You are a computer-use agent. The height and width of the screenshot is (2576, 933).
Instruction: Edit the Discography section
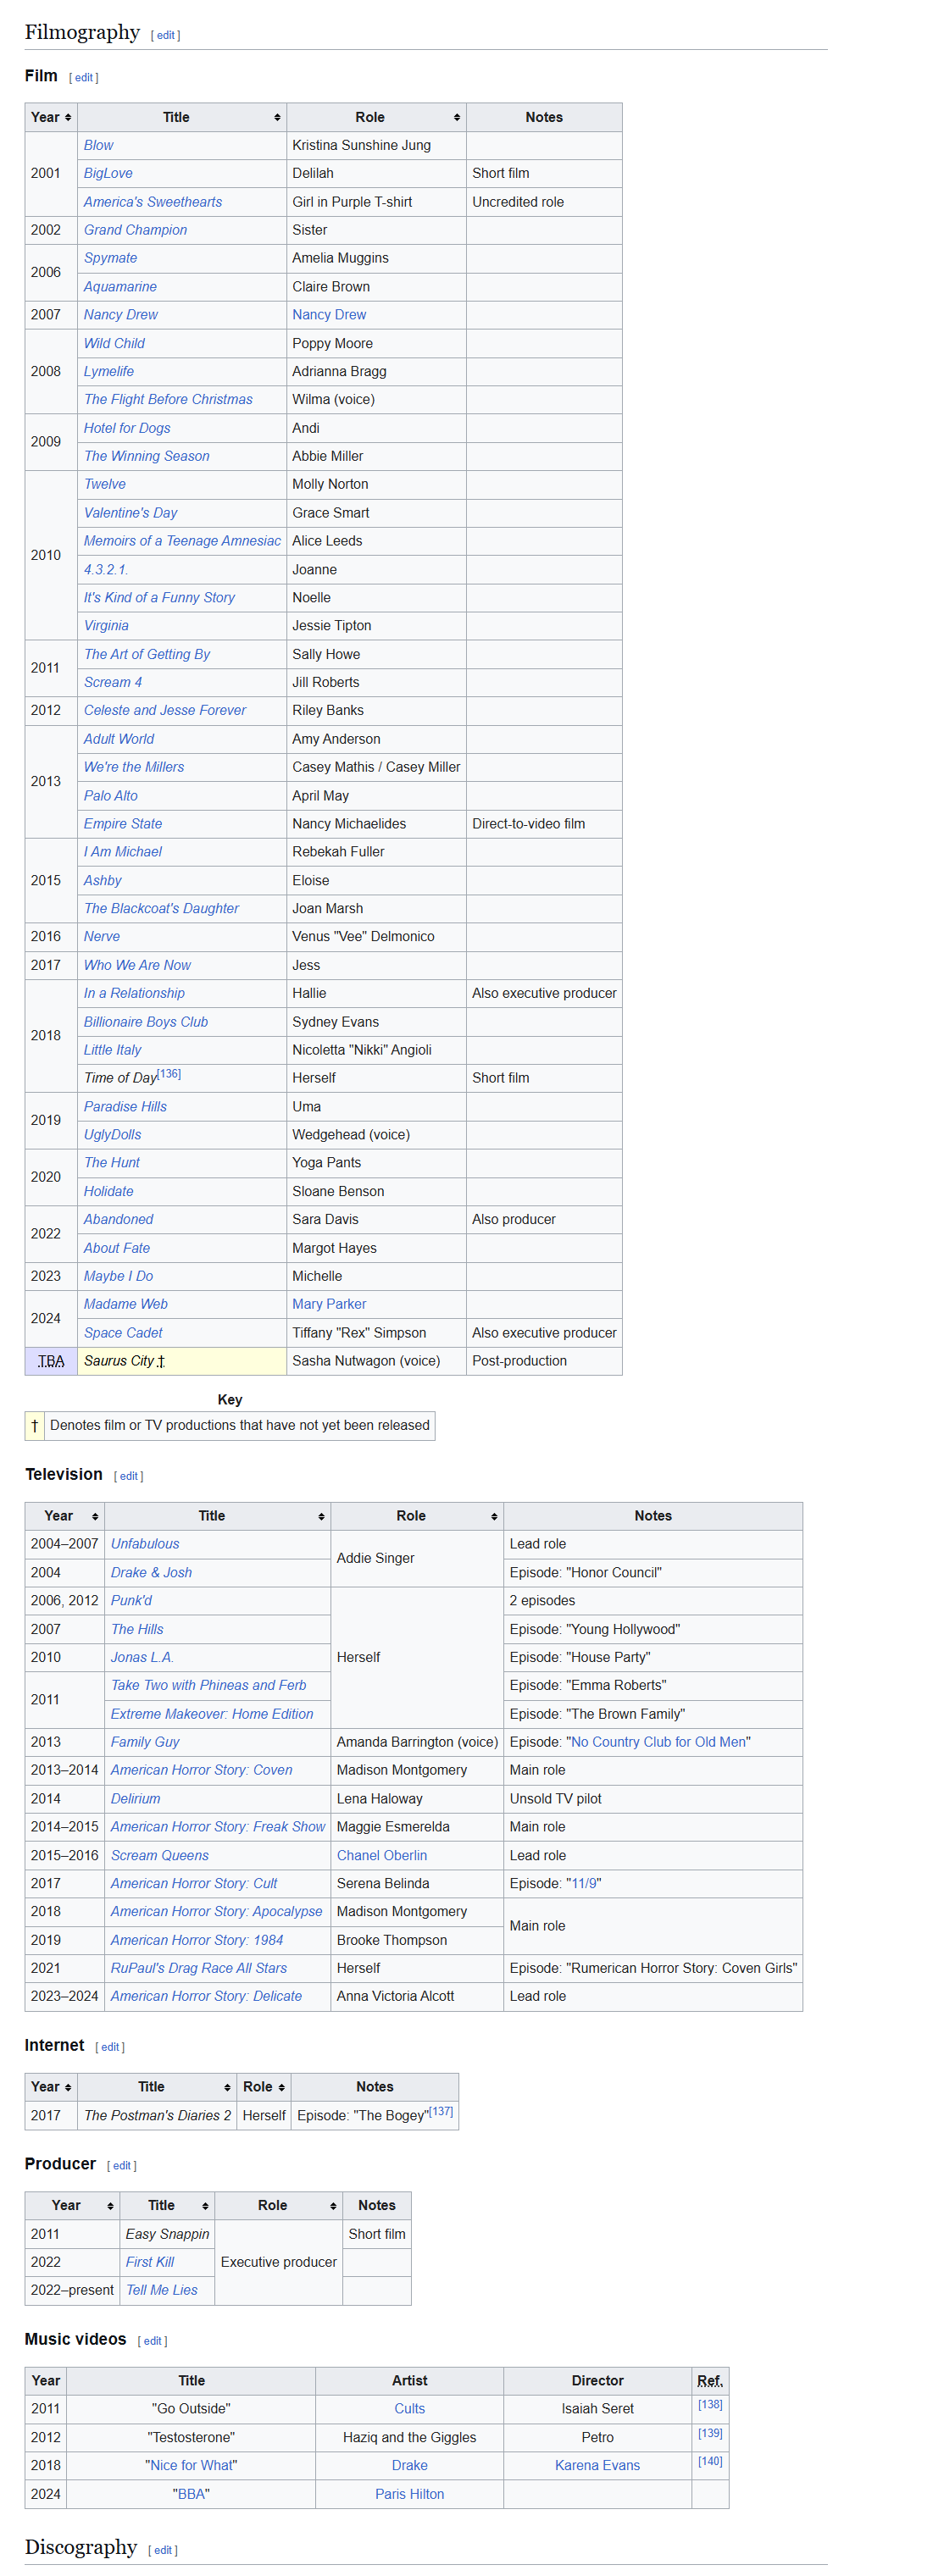(163, 2550)
